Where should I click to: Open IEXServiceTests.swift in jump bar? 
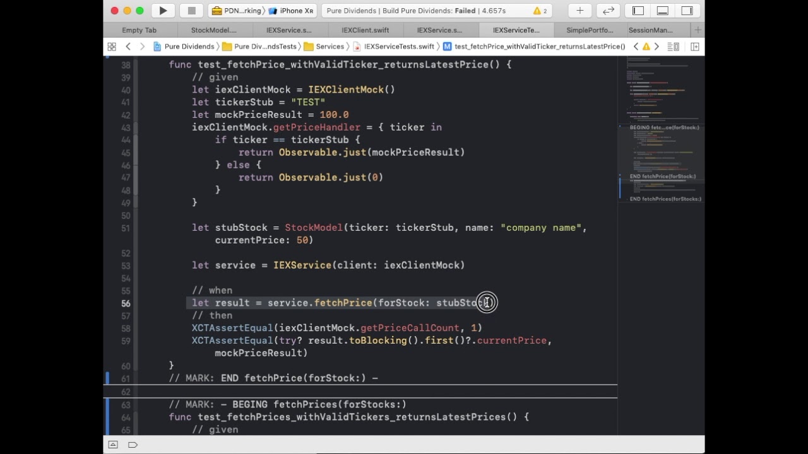(x=394, y=47)
